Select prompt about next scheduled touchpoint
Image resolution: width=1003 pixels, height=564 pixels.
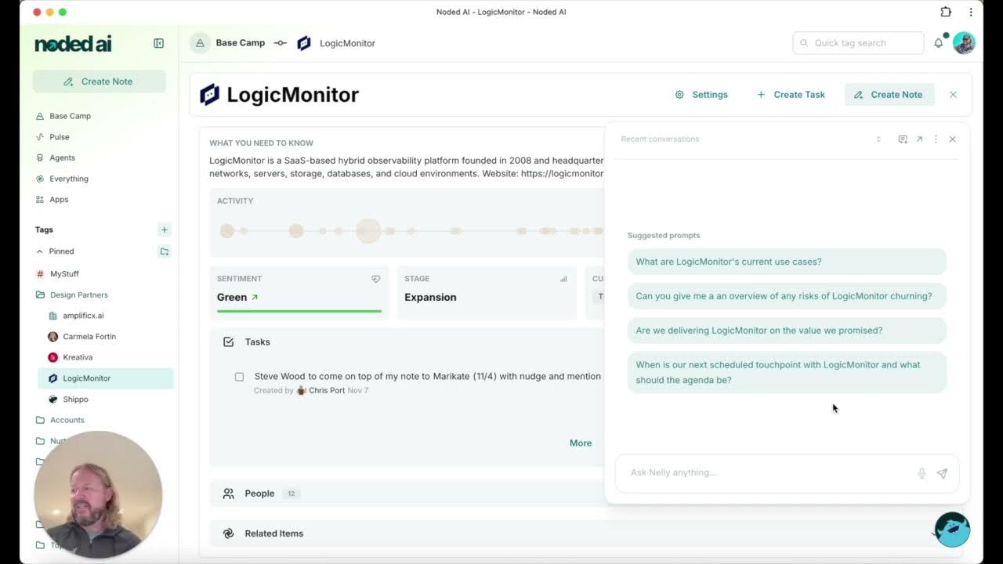pos(787,372)
